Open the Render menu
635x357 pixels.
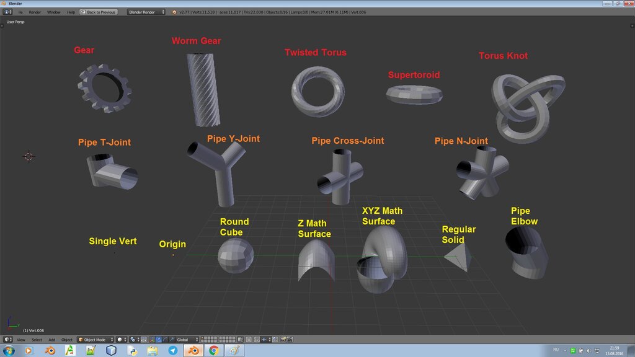pyautogui.click(x=35, y=12)
